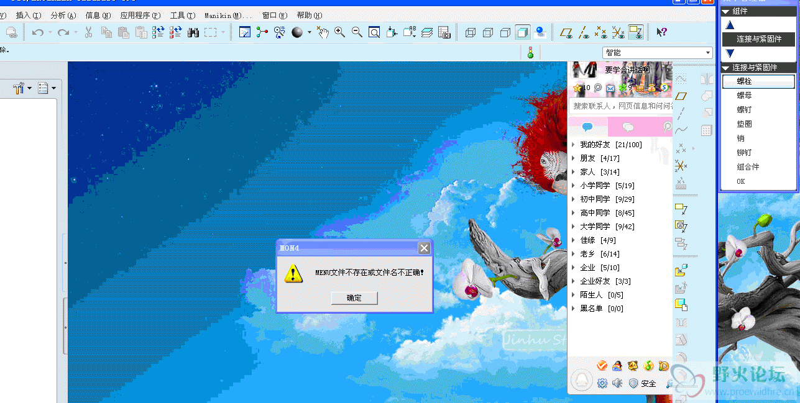Open QQ settings gear icon
Screen dimensions: 800x403
(602, 383)
